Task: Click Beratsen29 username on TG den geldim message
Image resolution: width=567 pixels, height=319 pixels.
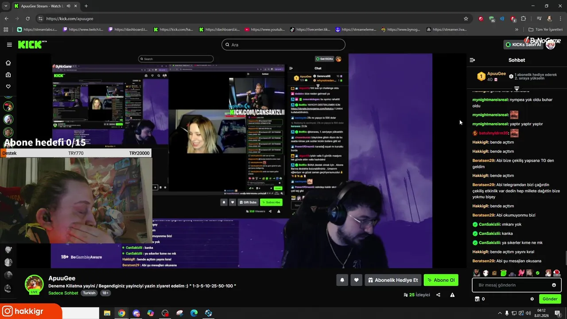Action: coord(483,160)
